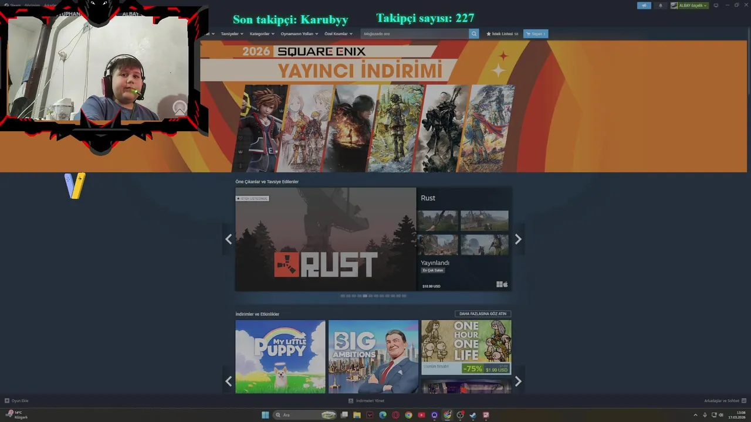
Task: Click the Mağazada ara search field
Action: coord(415,33)
